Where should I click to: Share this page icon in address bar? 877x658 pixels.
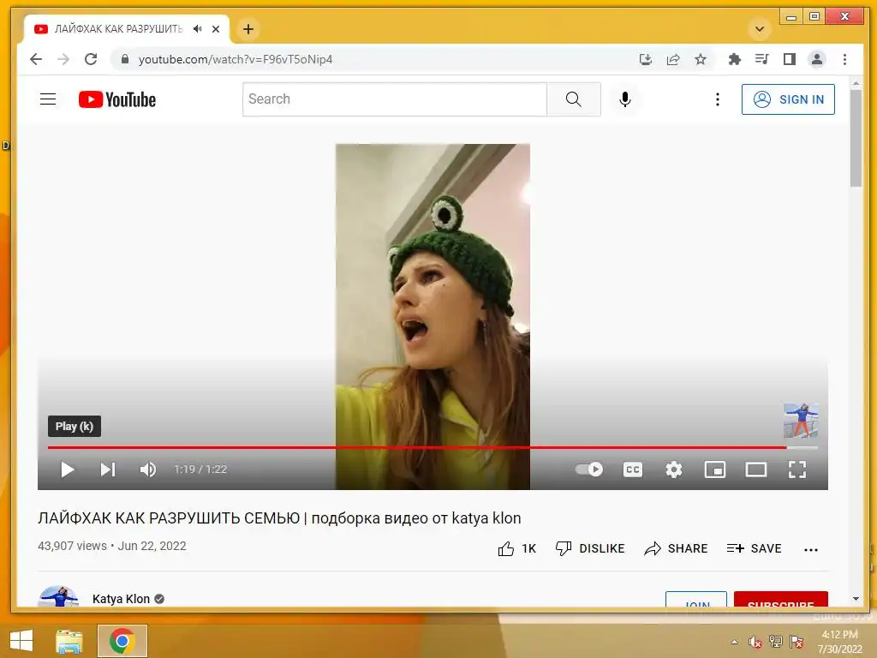pos(673,59)
